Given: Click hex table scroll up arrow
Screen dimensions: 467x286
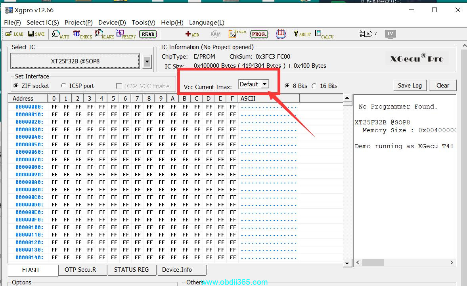Looking at the screenshot, I should pyautogui.click(x=347, y=98).
